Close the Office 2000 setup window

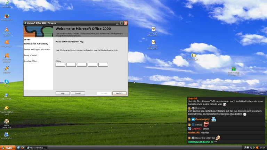126,23
